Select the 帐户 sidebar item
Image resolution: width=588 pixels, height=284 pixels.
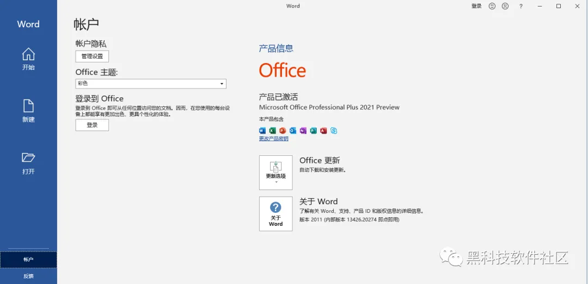click(x=28, y=260)
